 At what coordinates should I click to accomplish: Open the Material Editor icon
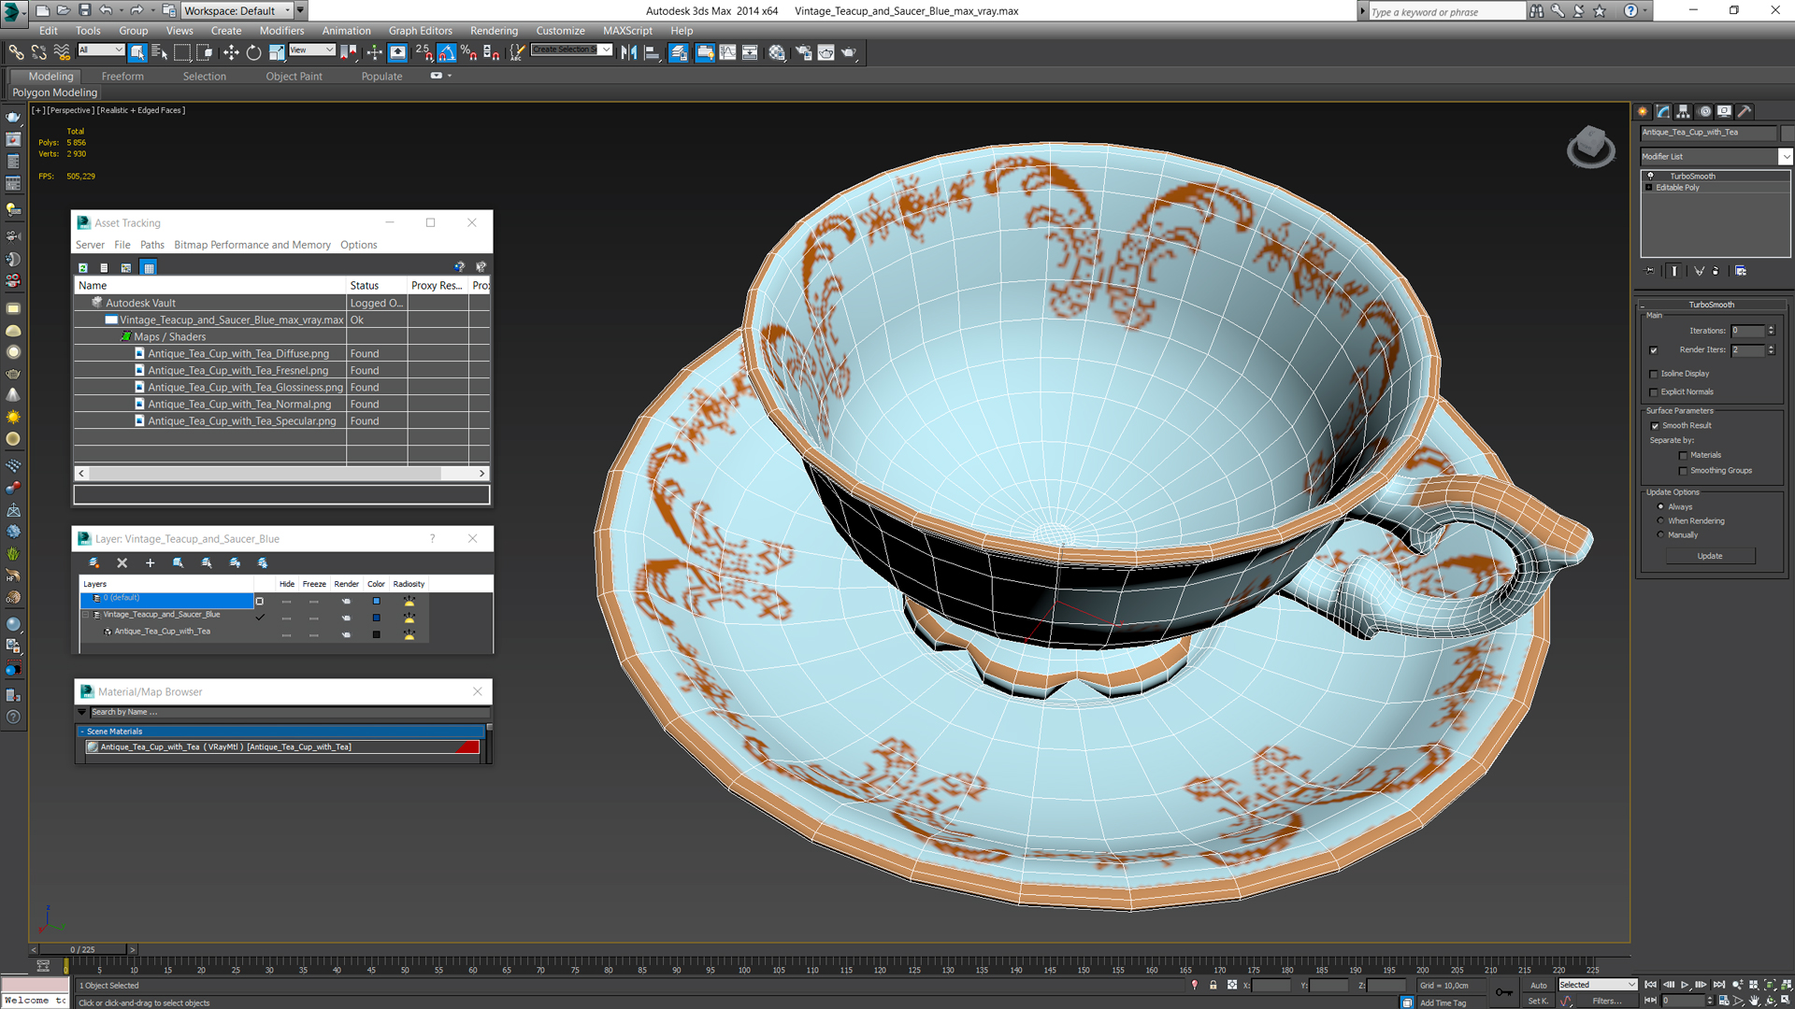777,52
